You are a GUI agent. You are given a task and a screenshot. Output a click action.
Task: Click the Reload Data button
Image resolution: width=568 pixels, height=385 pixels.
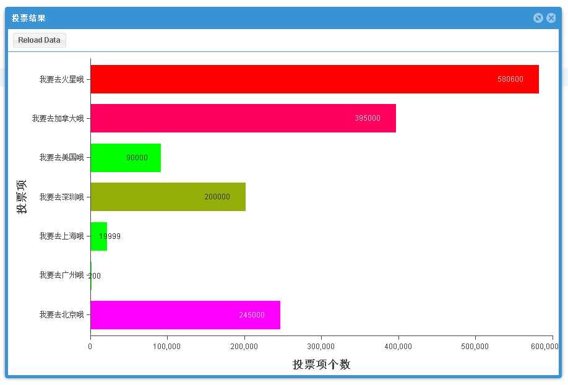click(39, 40)
